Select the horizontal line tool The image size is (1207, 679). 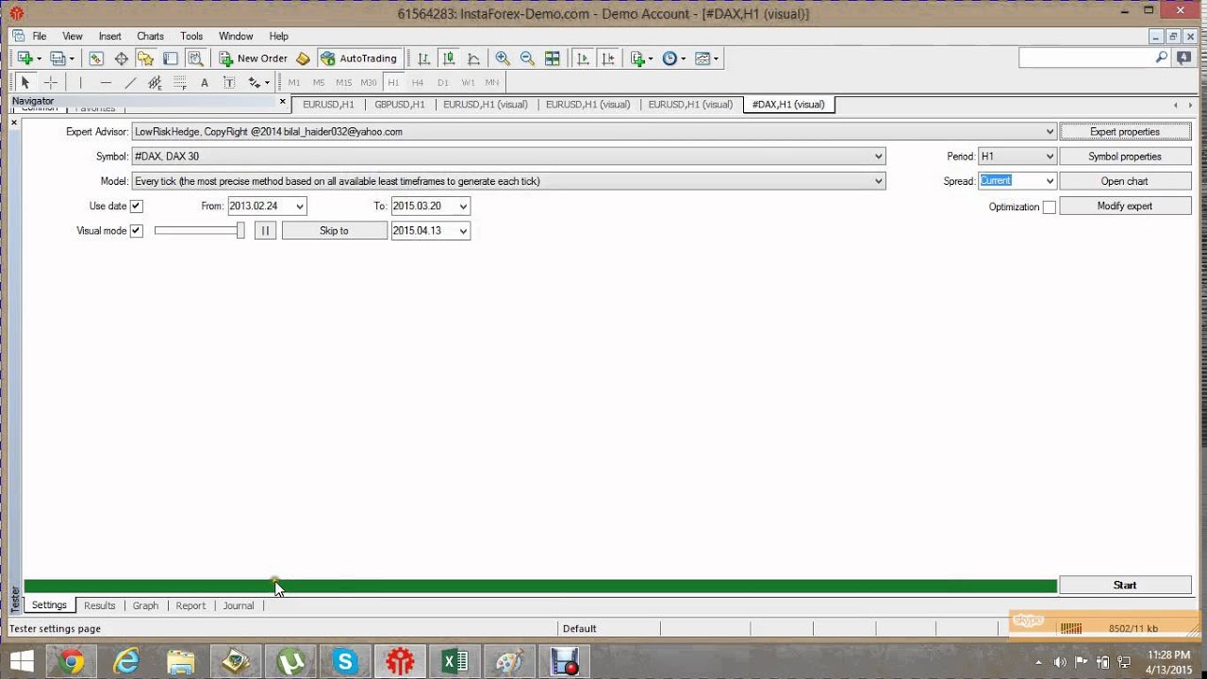[106, 82]
